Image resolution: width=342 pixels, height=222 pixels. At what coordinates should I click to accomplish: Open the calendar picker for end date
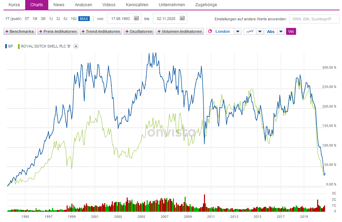(182, 18)
